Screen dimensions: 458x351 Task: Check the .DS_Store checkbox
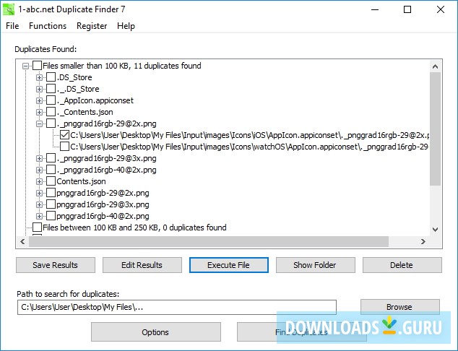point(51,77)
